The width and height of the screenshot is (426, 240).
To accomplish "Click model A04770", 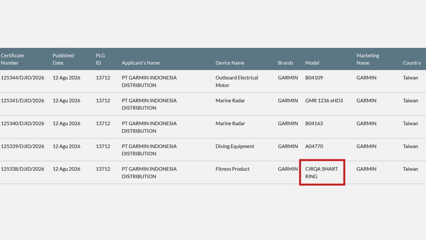I will click(314, 146).
